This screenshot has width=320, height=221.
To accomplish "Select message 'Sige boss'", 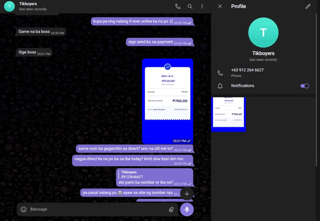I will [34, 52].
